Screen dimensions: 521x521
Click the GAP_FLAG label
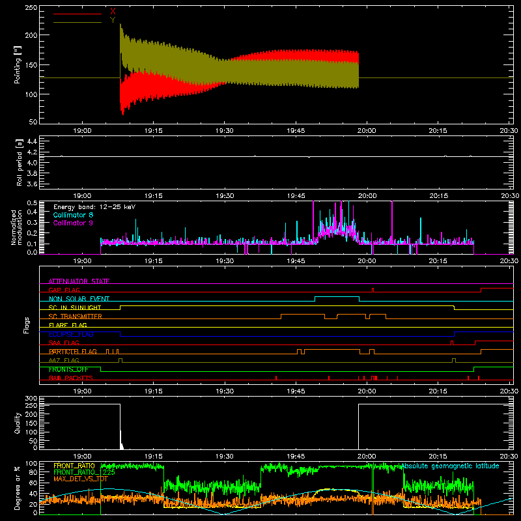pyautogui.click(x=64, y=290)
